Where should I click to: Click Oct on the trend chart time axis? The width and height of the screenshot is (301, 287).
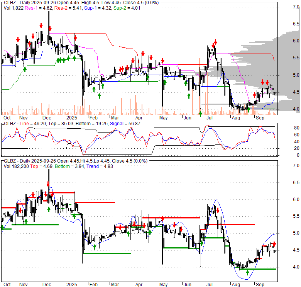click(7, 285)
